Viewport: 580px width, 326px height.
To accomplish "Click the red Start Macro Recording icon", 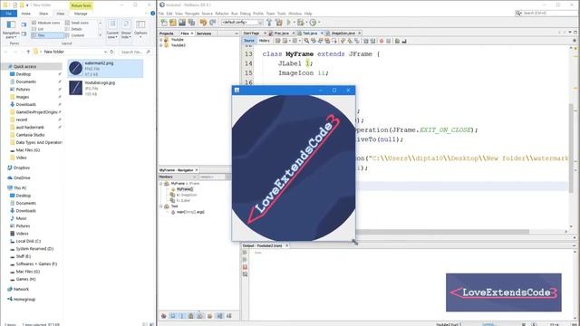I will pyautogui.click(x=382, y=41).
